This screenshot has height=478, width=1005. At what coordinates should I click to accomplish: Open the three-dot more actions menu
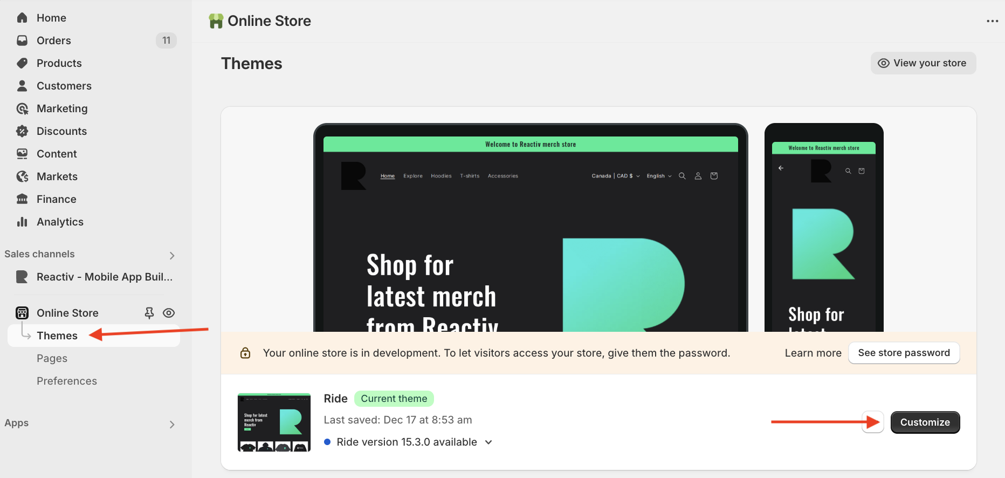(x=992, y=21)
